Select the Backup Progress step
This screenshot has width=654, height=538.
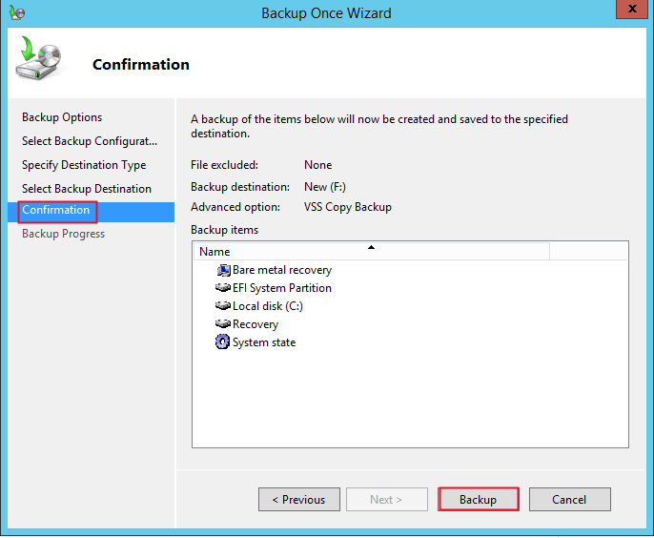coord(63,234)
